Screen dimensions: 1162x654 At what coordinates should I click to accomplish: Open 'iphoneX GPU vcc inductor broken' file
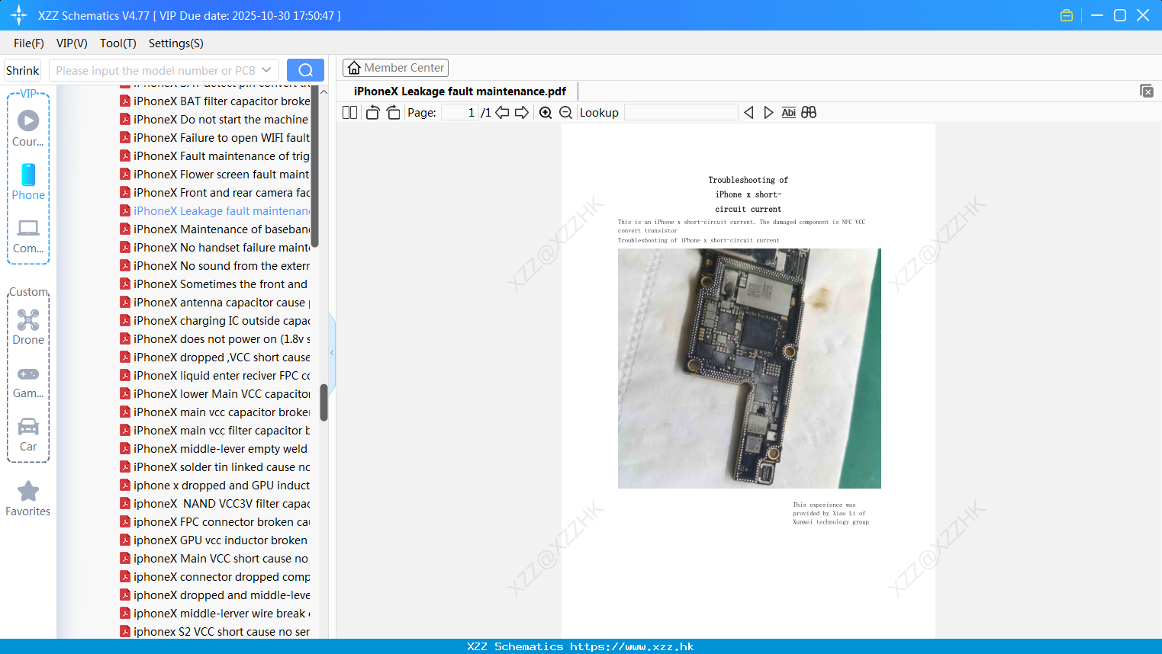214,540
